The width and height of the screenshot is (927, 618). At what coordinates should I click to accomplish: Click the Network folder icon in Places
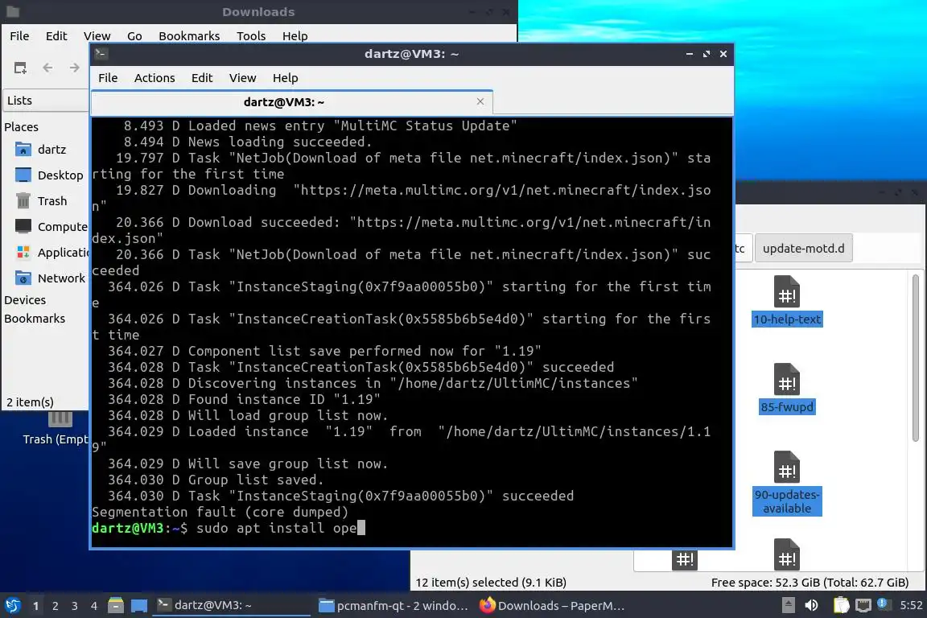coord(23,278)
